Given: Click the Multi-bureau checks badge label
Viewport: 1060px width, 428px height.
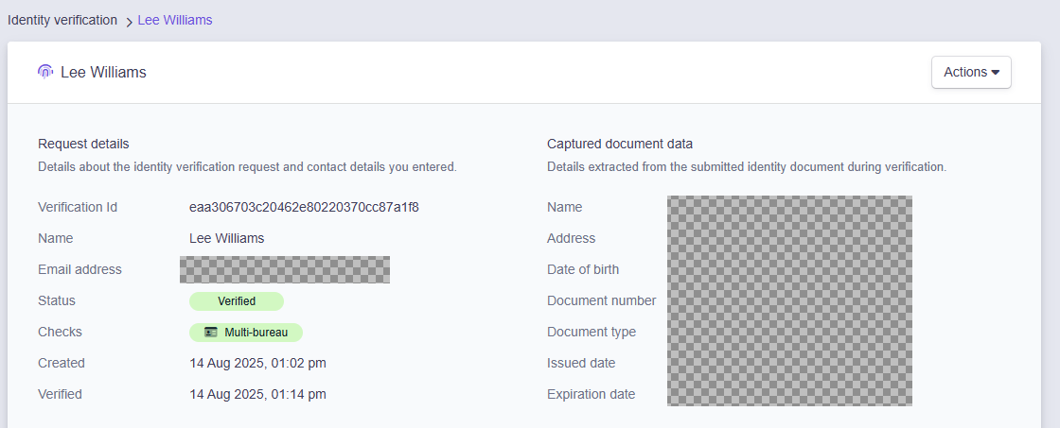Looking at the screenshot, I should click(256, 333).
